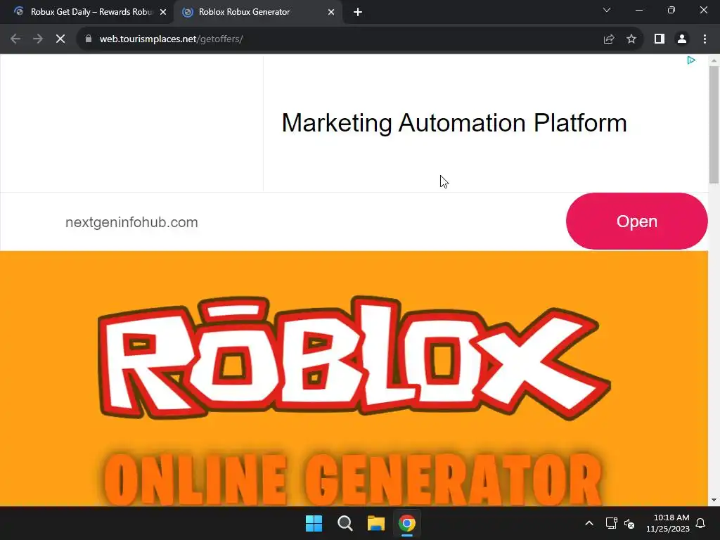Viewport: 720px width, 540px height.
Task: Select the Roblox Robux Generator tab
Action: 257,12
